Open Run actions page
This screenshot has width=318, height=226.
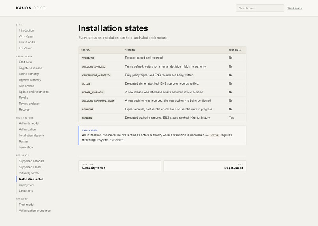click(26, 86)
